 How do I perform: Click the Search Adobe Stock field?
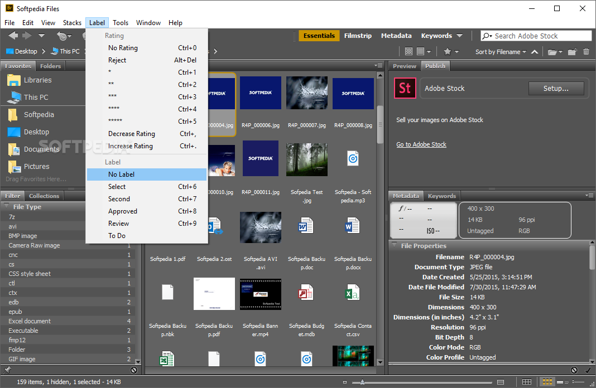click(536, 36)
